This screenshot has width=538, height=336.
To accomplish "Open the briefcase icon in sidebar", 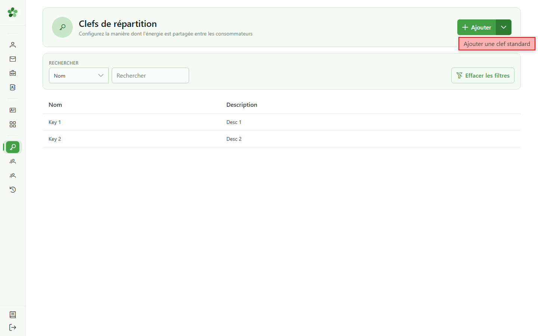I will tap(13, 73).
